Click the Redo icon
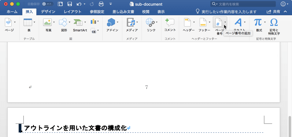Screen dimensions: 292x137 (92, 4)
